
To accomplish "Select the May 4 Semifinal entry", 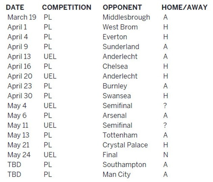I will pyautogui.click(x=118, y=106).
